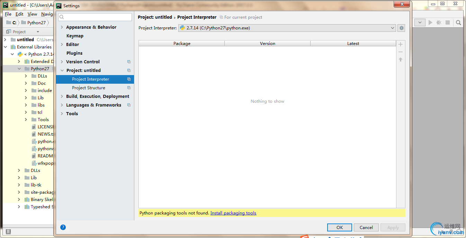
Task: Select Binary Skeletons library in tree
Action: (x=42, y=200)
